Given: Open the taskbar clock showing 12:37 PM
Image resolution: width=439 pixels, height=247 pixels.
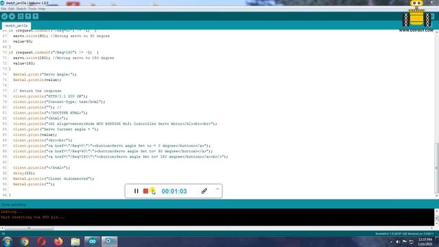Looking at the screenshot, I should click(x=425, y=242).
